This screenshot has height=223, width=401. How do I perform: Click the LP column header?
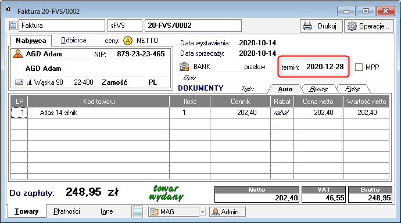(19, 102)
